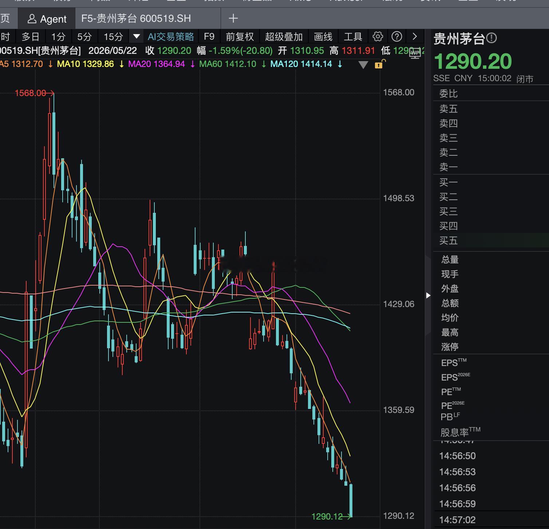Switch to the Agent tab
This screenshot has height=529, width=549.
coord(47,19)
